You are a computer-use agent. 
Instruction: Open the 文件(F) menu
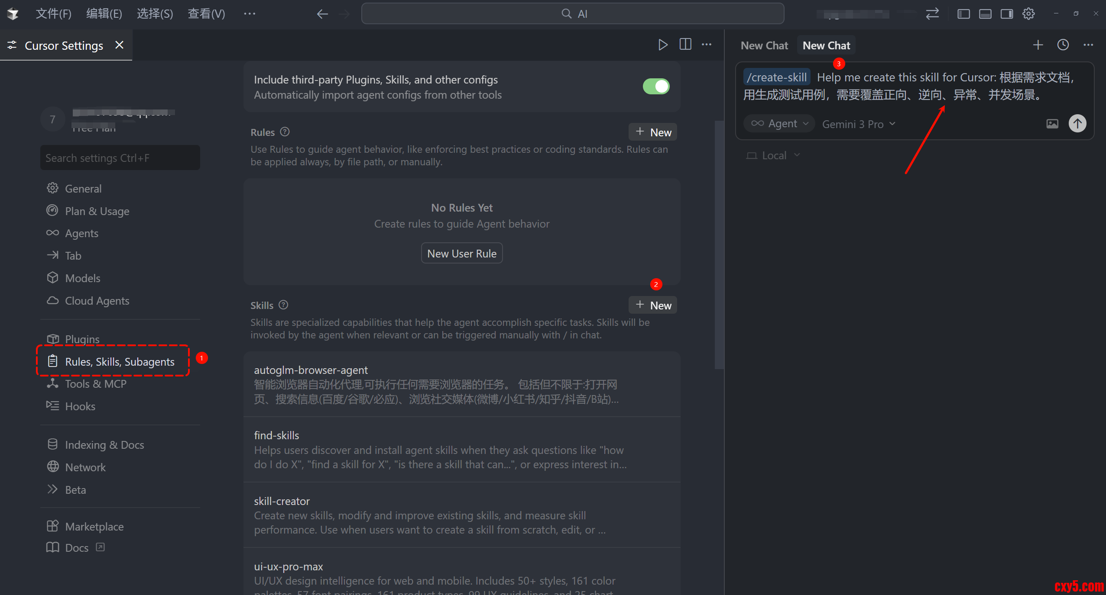click(x=53, y=14)
